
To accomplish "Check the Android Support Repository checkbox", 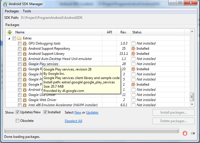I will 20,49.
